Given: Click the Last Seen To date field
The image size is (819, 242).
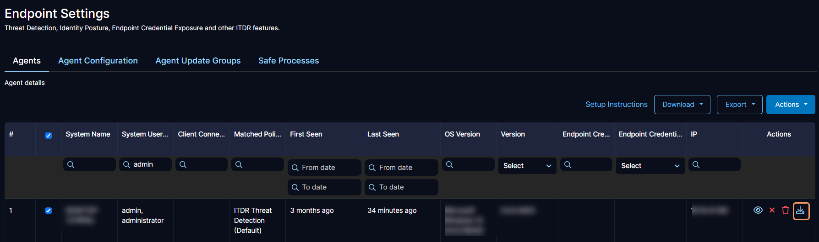Looking at the screenshot, I should click(401, 187).
